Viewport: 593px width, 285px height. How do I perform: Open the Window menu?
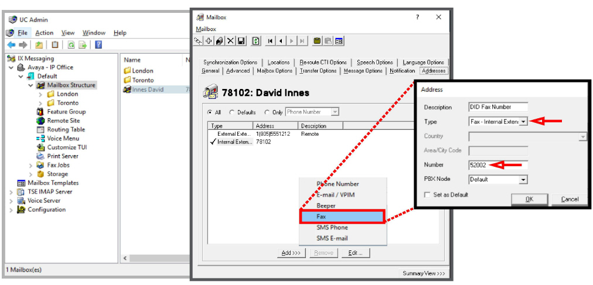[94, 33]
